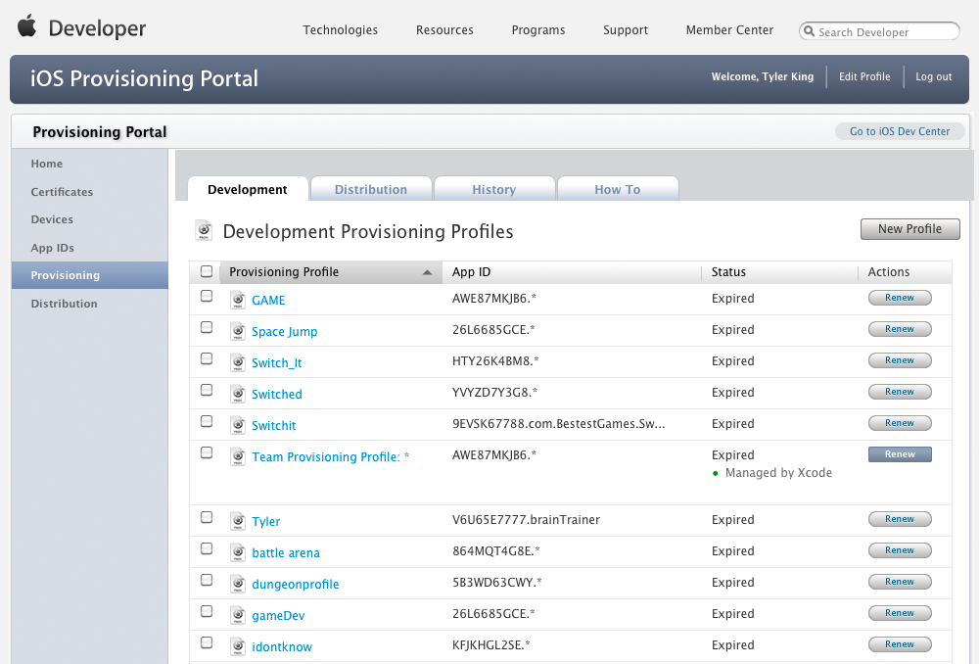This screenshot has height=664, width=979.
Task: Open the Switch_It profile link
Action: pyautogui.click(x=277, y=362)
